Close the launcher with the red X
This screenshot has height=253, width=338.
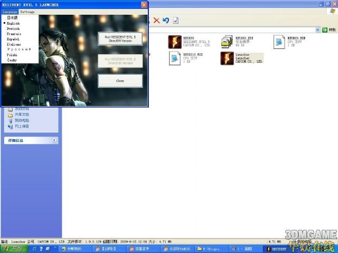point(144,5)
